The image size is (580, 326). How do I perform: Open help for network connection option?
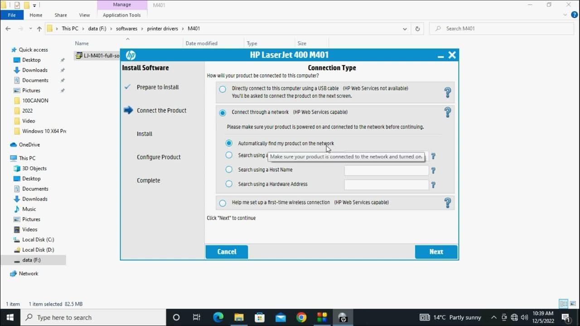[448, 112]
